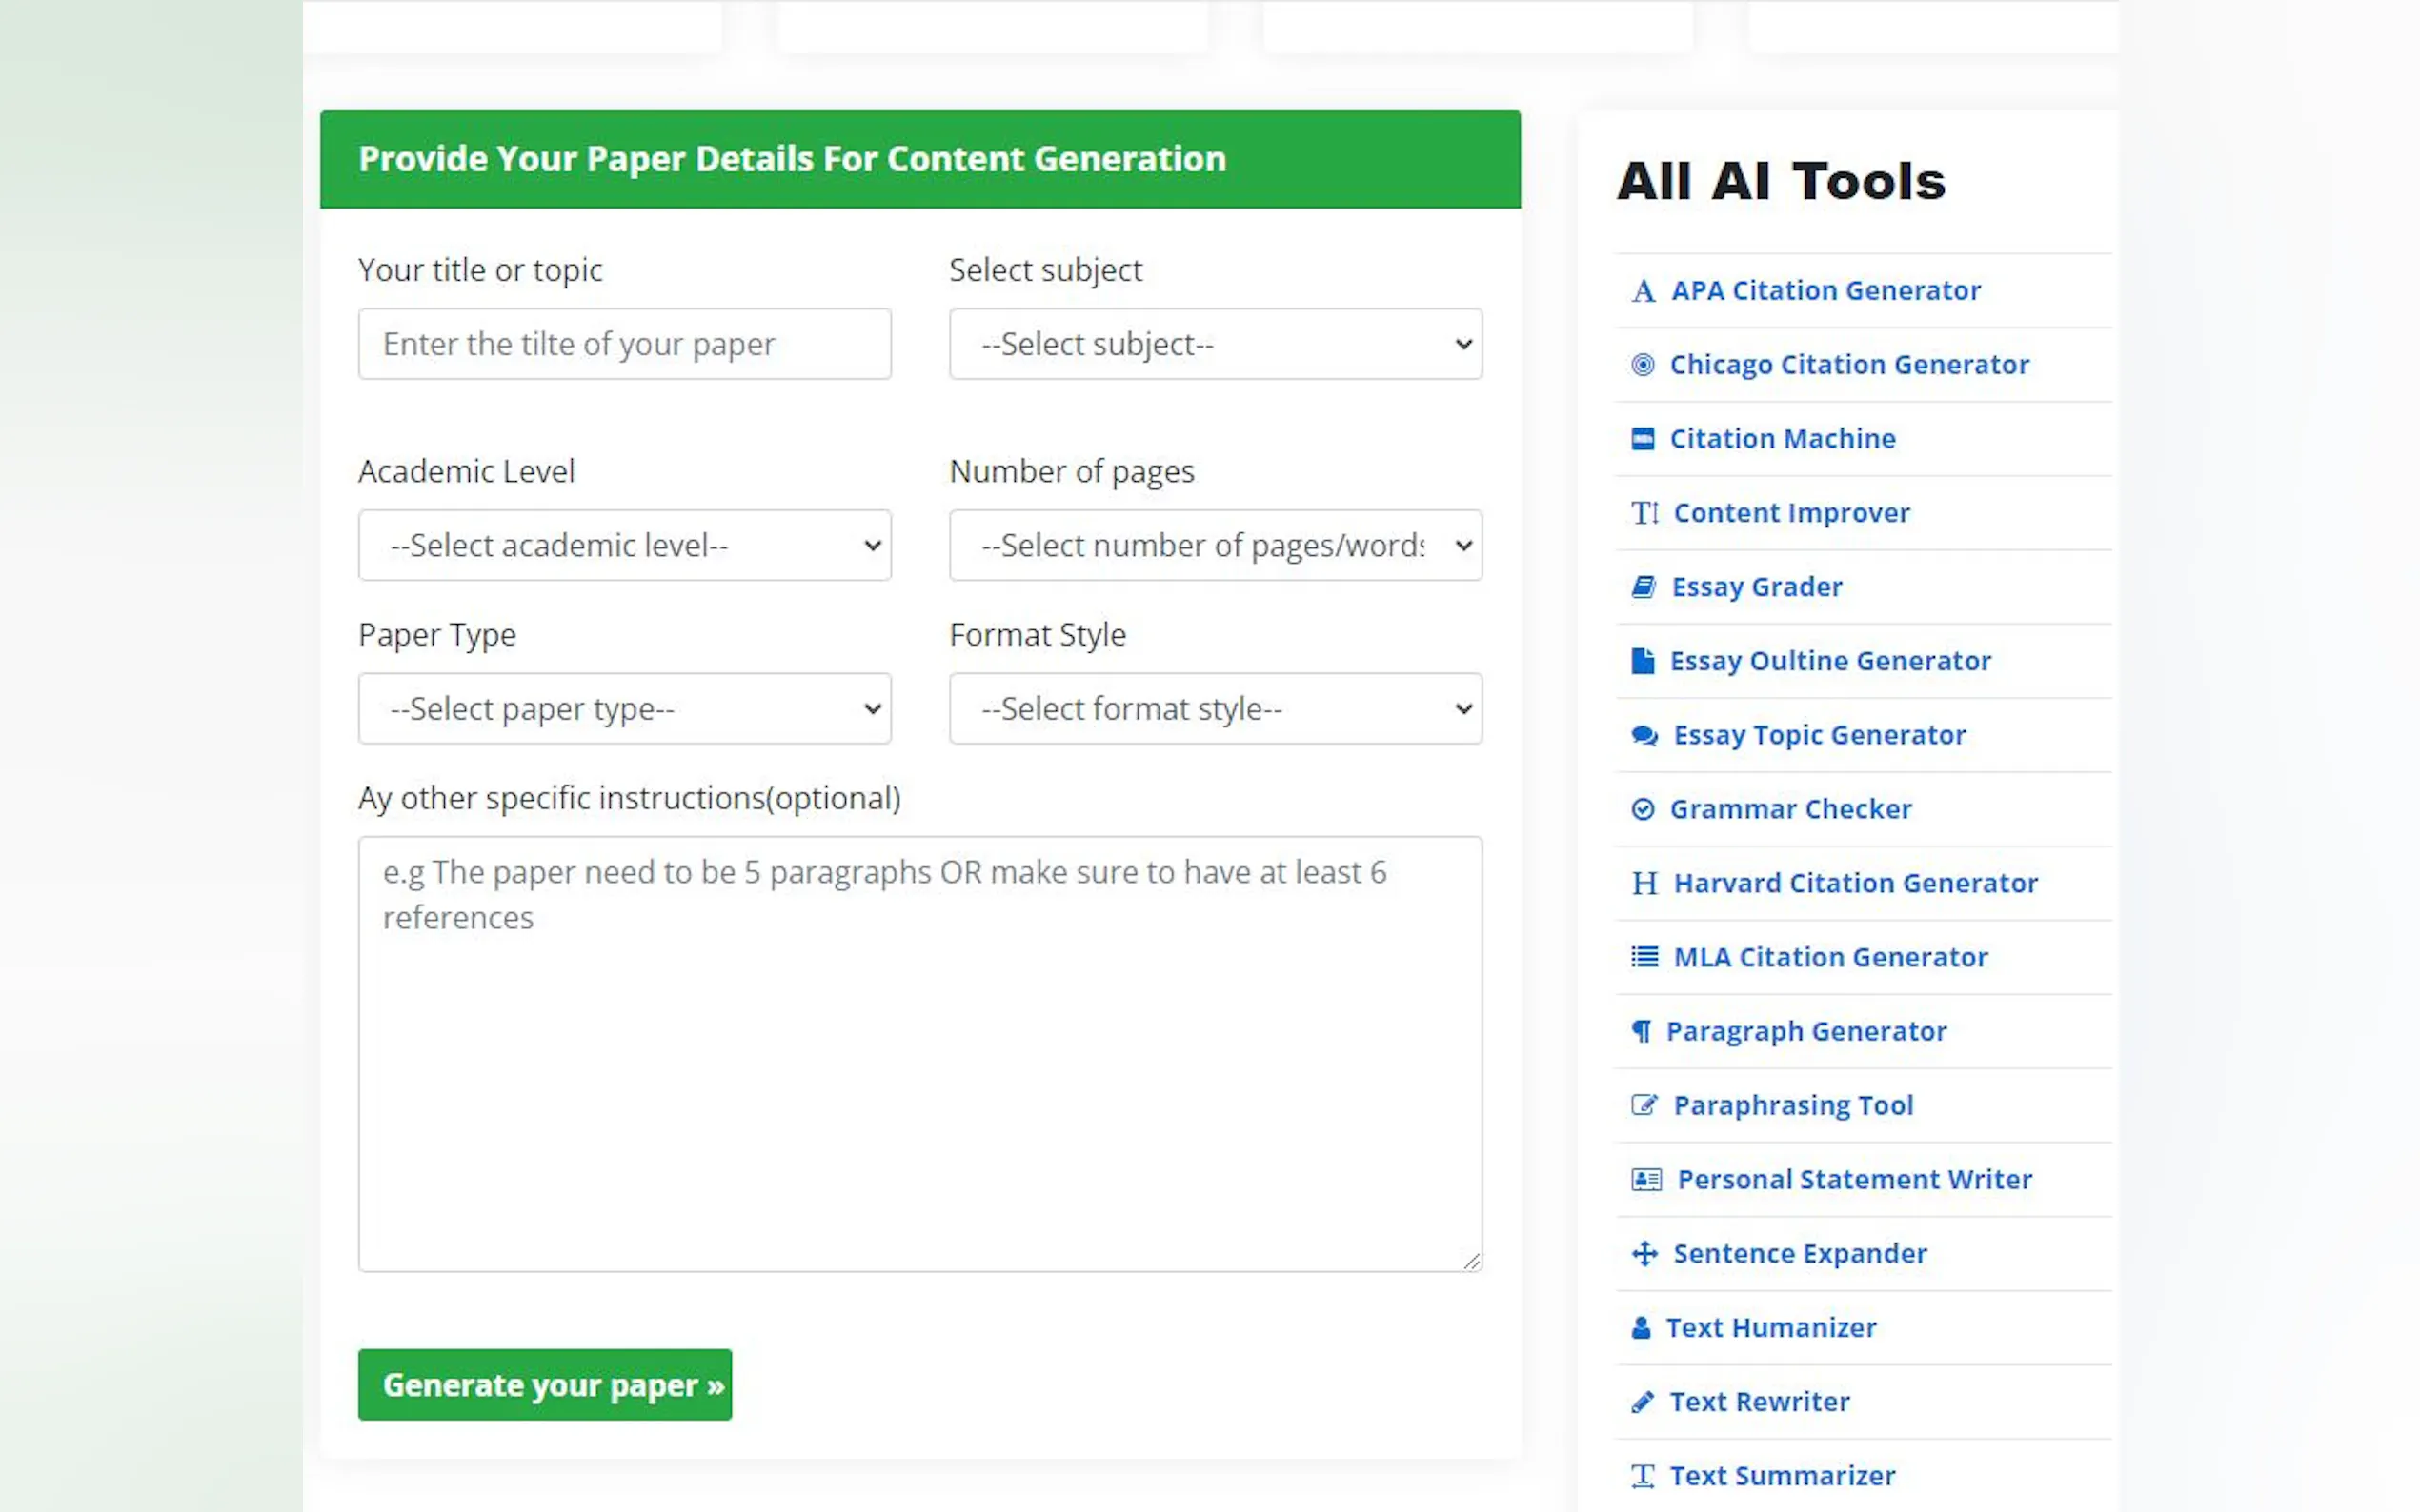Open the Chicago Citation Generator link

click(x=1848, y=365)
